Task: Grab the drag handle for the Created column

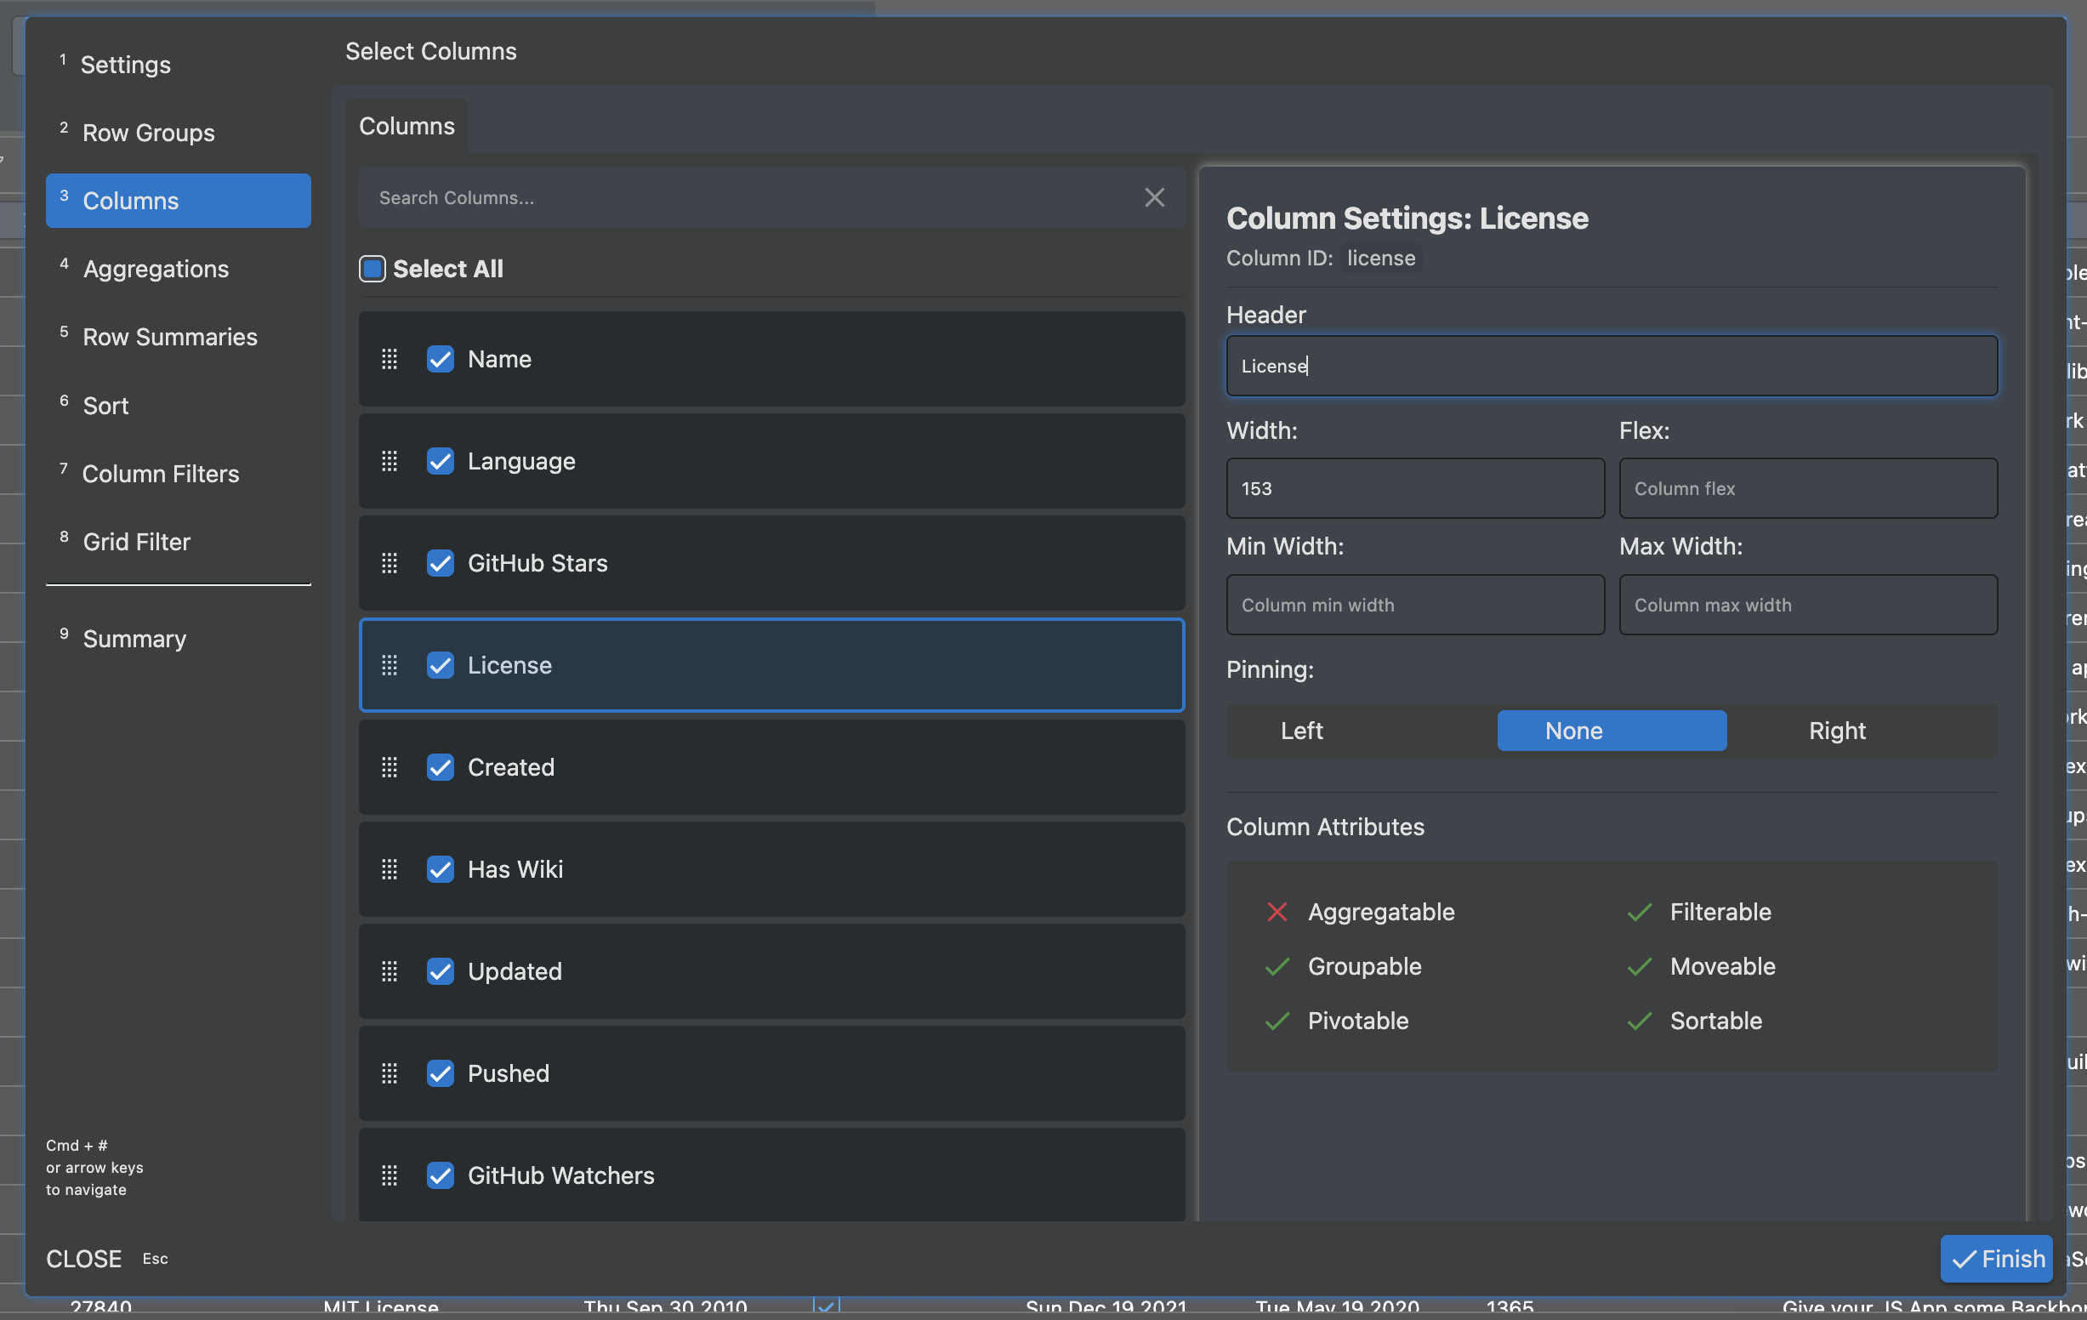Action: (390, 767)
